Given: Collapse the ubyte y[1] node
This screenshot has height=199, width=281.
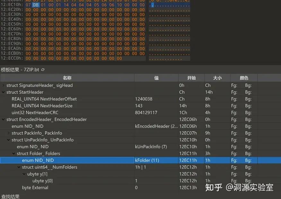Looking at the screenshot, I should coord(23,174).
